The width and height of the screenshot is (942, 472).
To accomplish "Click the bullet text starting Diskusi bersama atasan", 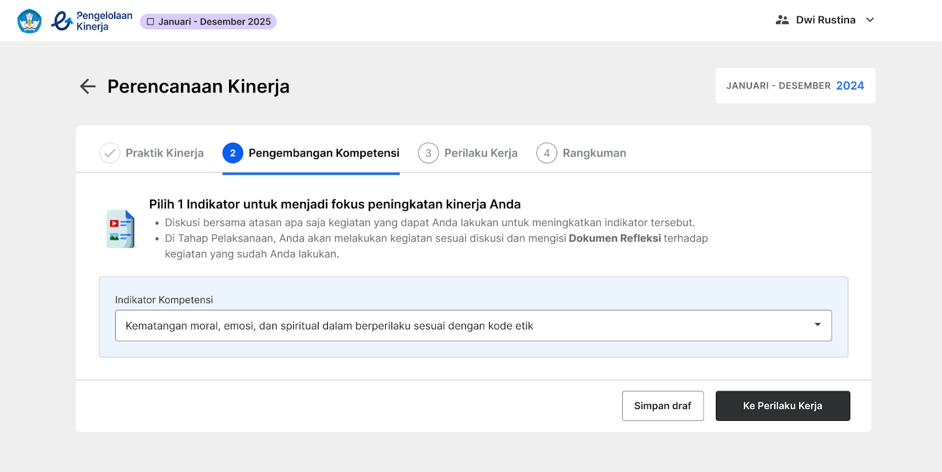I will pyautogui.click(x=430, y=222).
